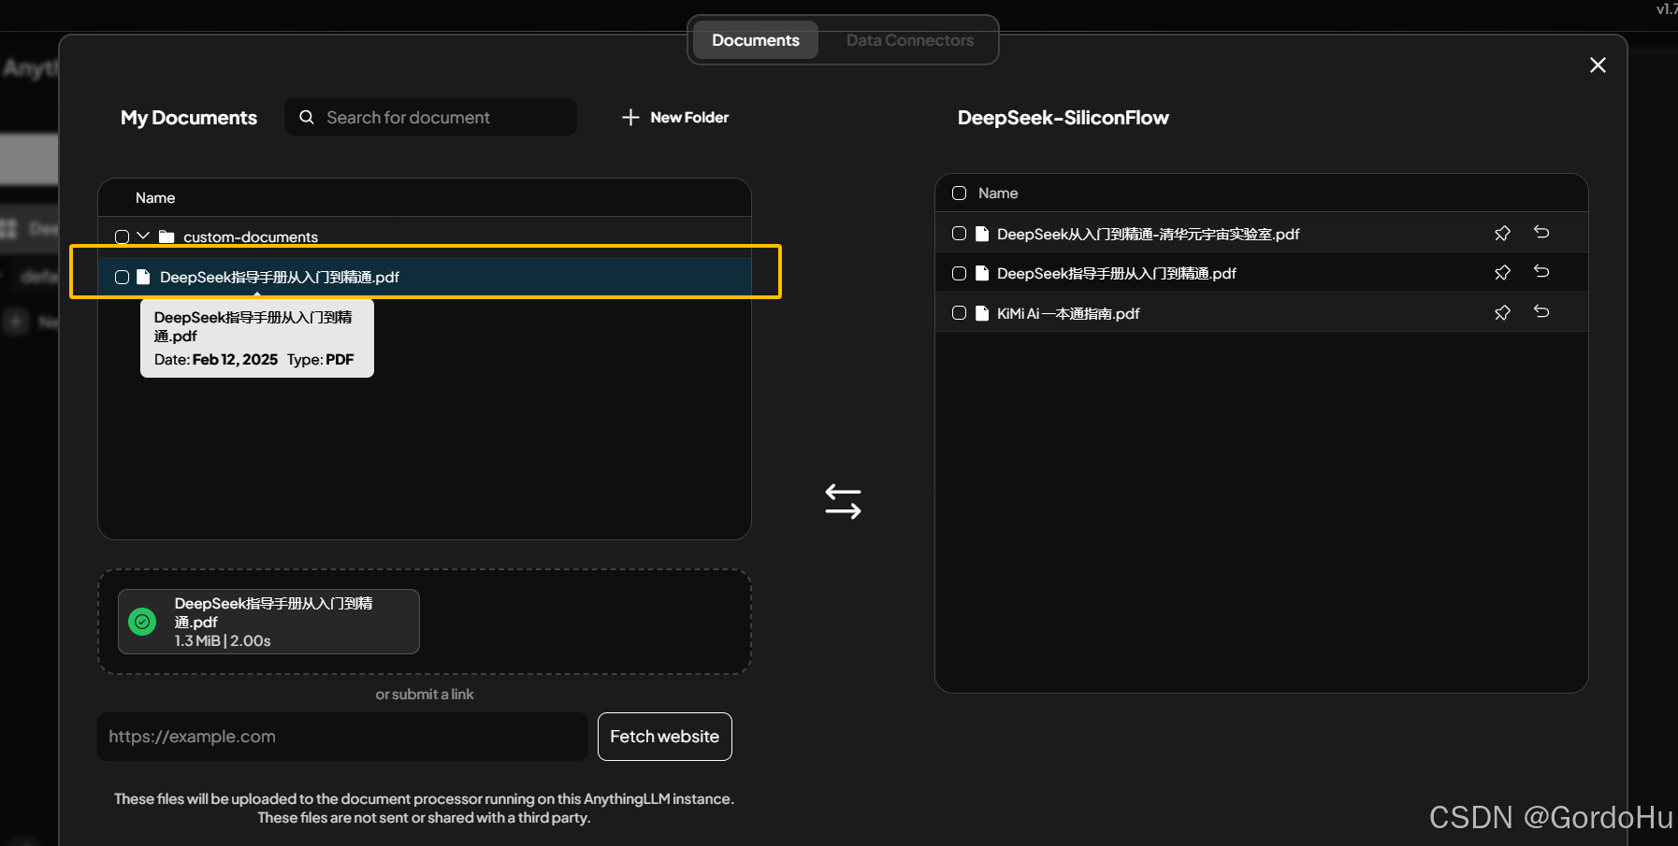
Task: Click the Fetch website button
Action: [x=664, y=737]
